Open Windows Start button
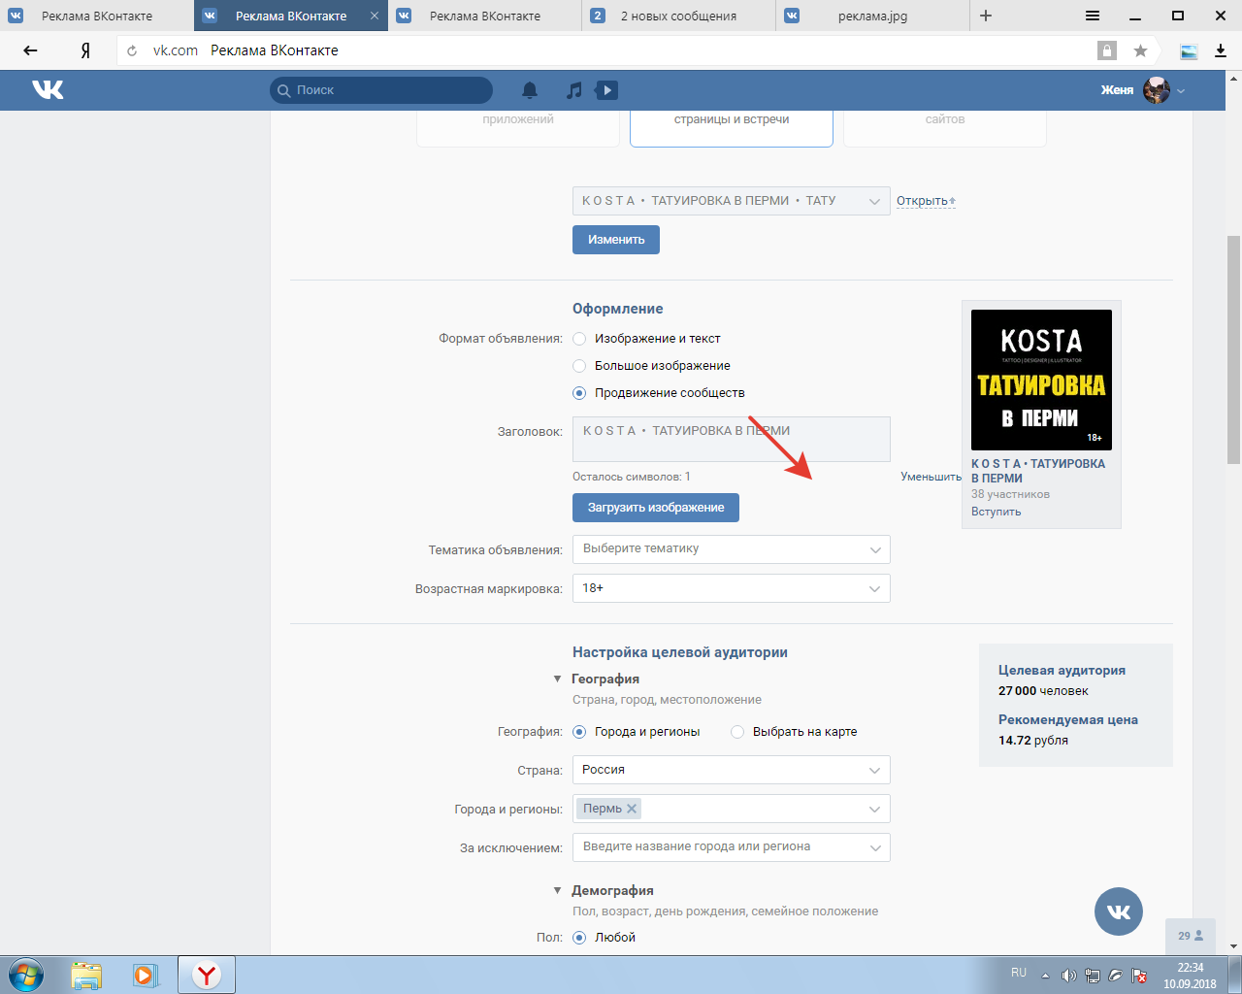Screen dimensions: 1242x994 [x=25, y=975]
